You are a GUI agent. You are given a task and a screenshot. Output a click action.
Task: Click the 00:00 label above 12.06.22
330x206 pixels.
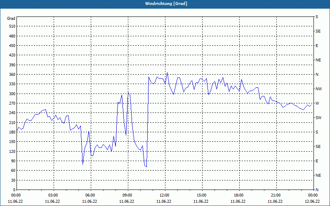tap(313, 195)
